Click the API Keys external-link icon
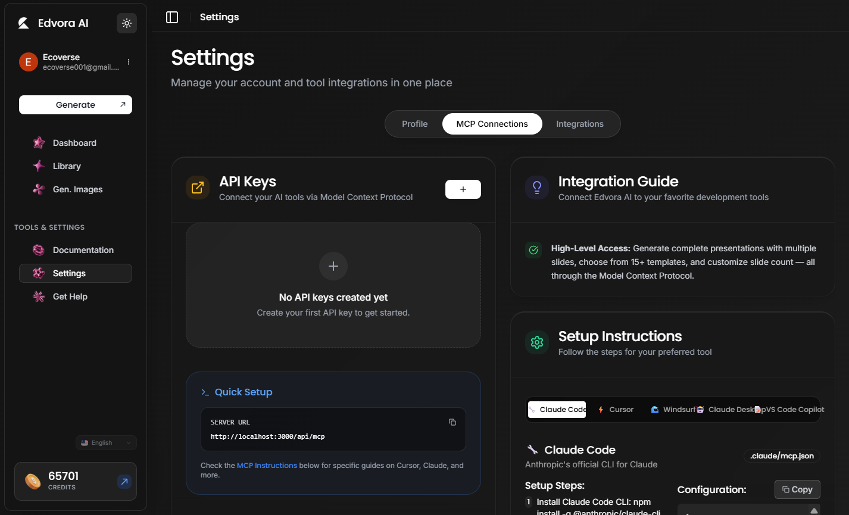This screenshot has height=515, width=849. tap(198, 188)
